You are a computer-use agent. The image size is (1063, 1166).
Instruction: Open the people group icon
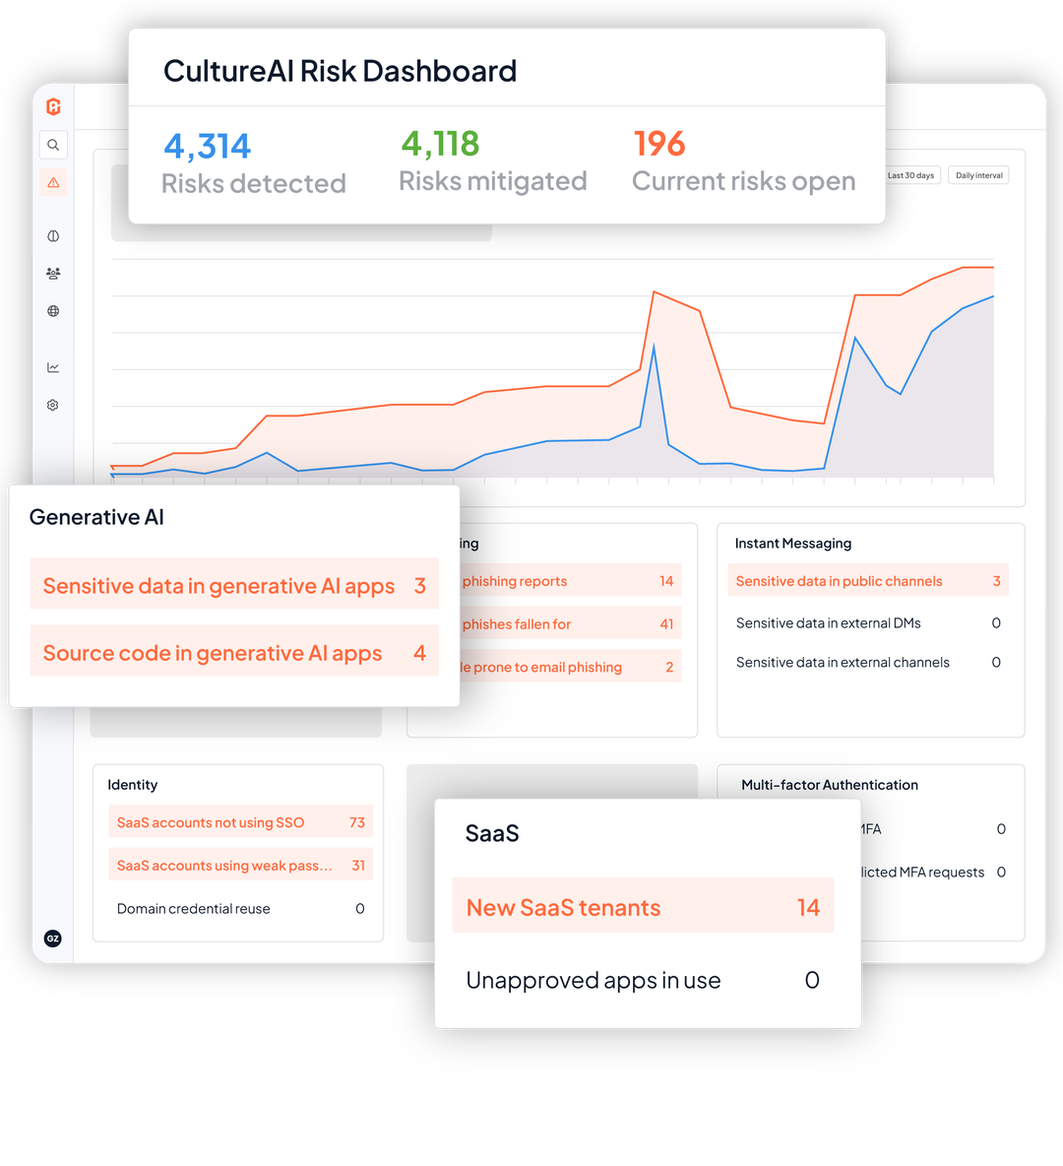(53, 274)
